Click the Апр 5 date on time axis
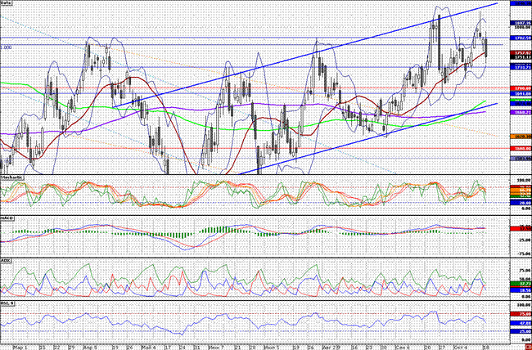The width and height of the screenshot is (532, 350). coord(92,347)
